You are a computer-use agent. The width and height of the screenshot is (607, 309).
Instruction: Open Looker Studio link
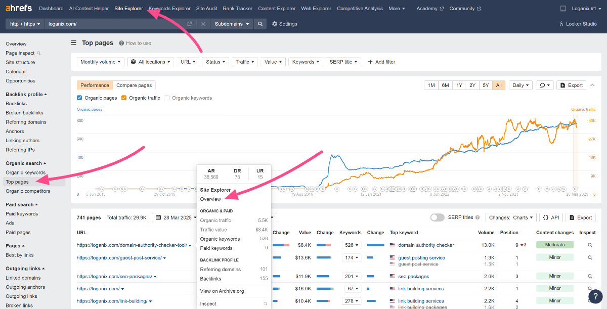(x=578, y=24)
